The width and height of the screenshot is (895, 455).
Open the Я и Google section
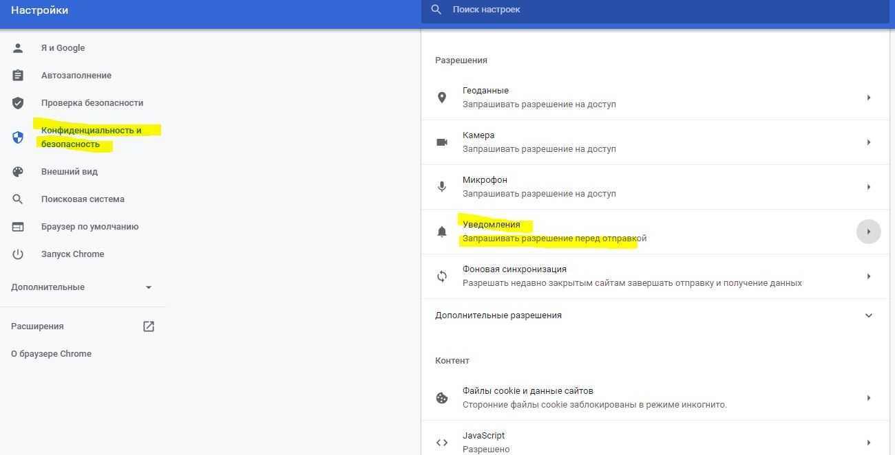[x=63, y=48]
